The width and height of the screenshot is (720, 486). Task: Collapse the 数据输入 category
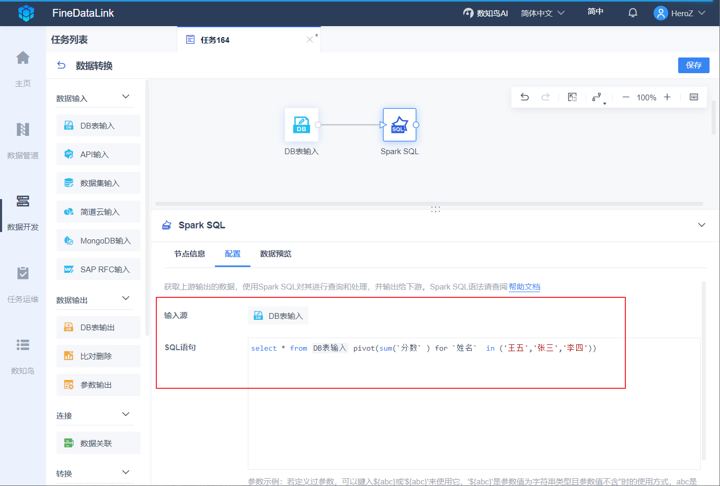click(125, 97)
